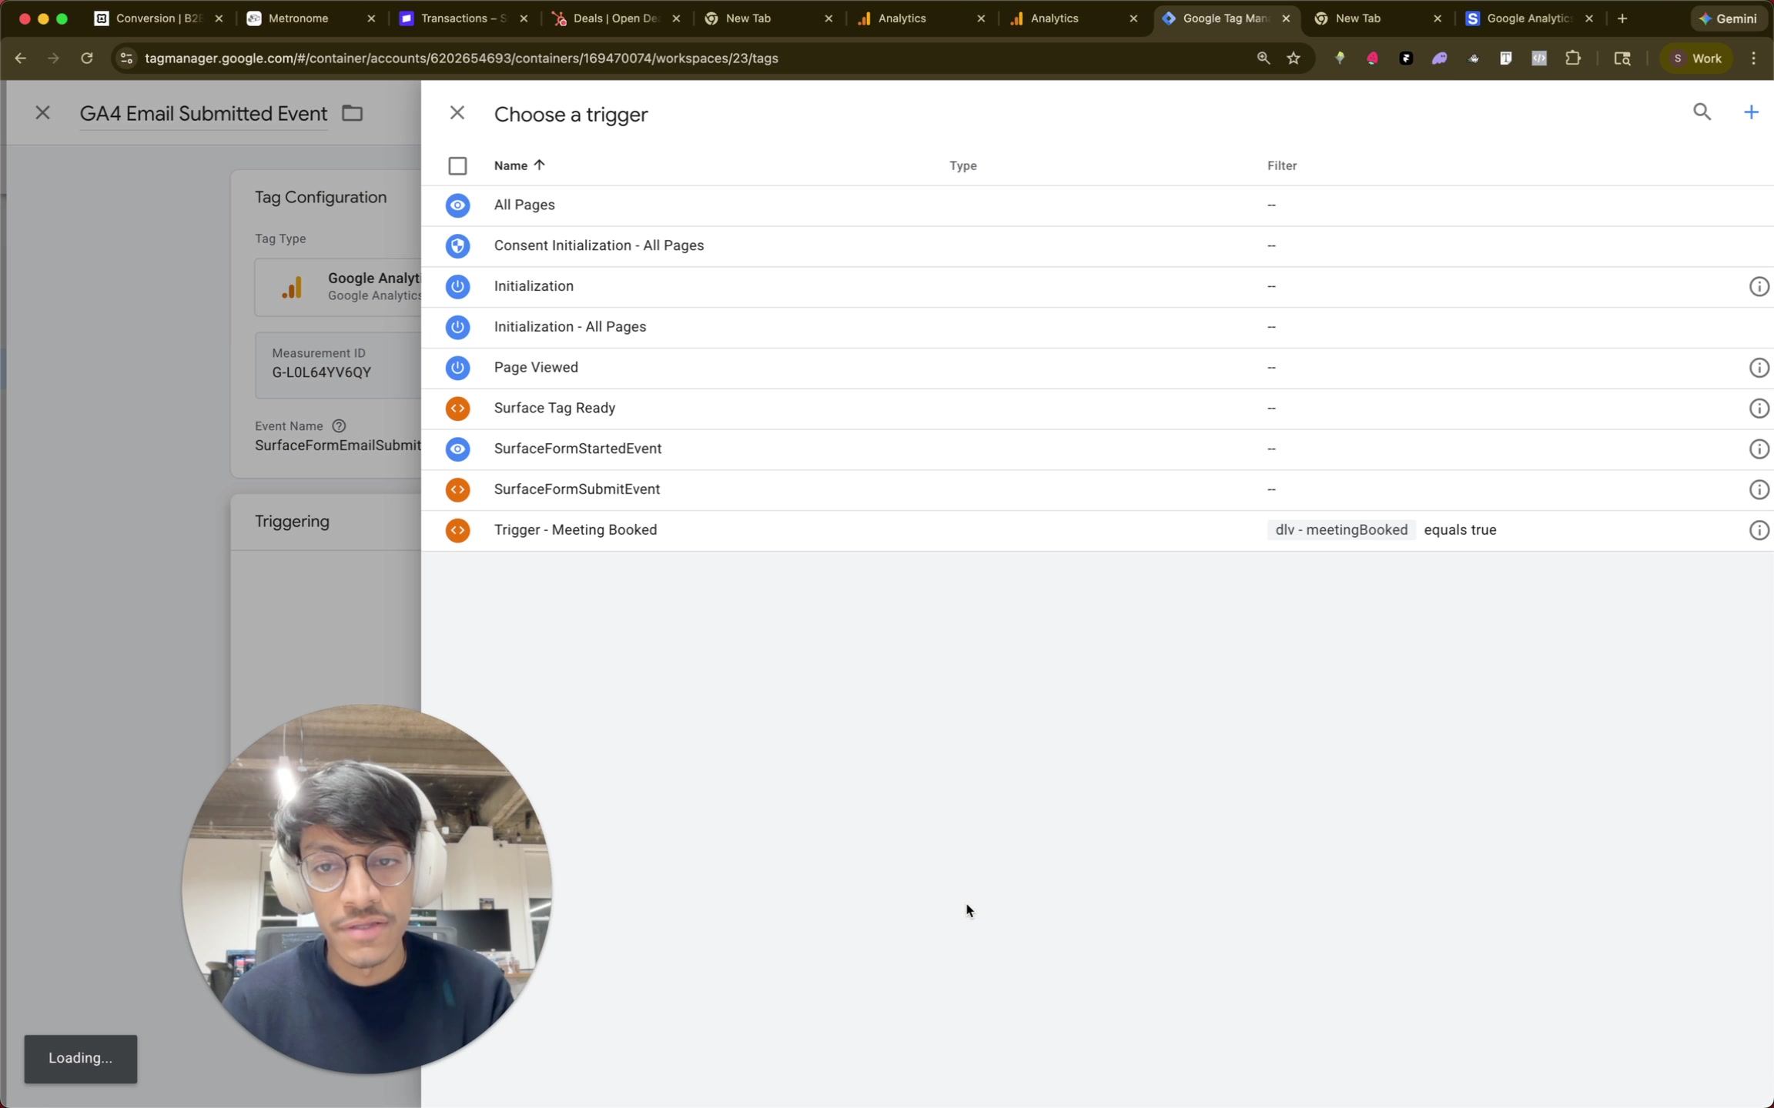Click the power icon beside Initialization - All Pages

pyautogui.click(x=457, y=327)
